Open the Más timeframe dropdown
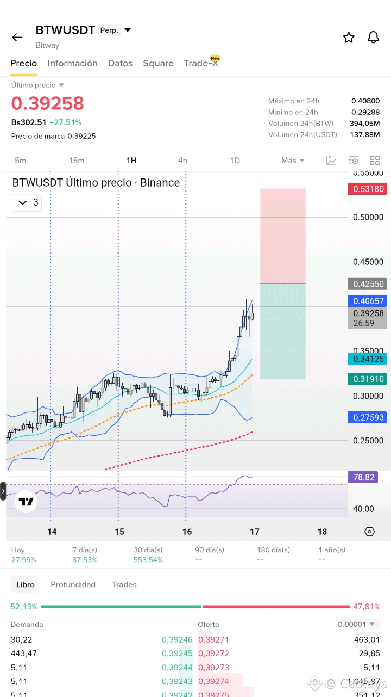The image size is (391, 697). pyautogui.click(x=293, y=161)
